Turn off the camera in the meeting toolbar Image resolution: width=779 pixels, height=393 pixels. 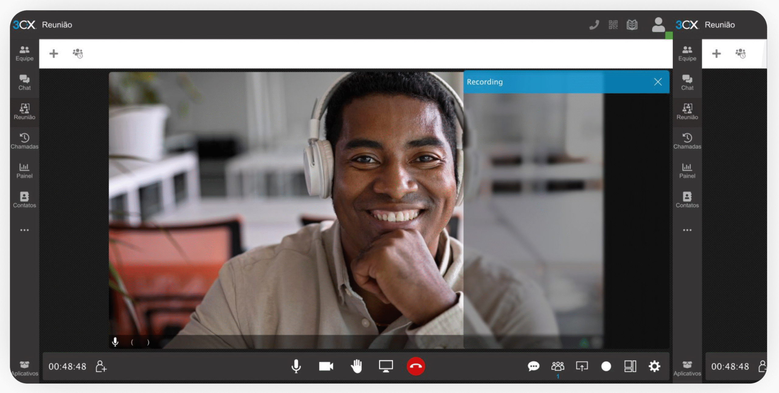(x=326, y=366)
